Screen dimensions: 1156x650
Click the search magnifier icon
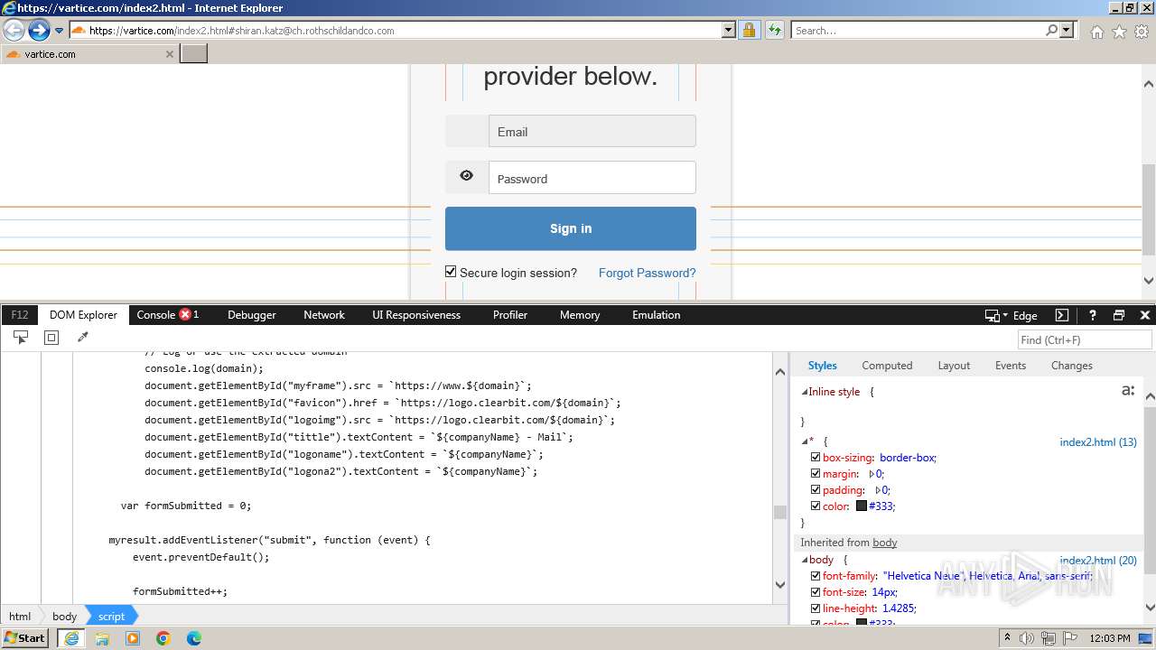(1051, 30)
